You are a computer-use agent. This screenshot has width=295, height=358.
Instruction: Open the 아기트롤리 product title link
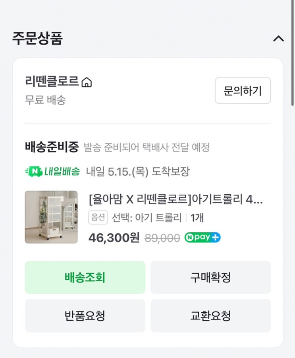[176, 199]
